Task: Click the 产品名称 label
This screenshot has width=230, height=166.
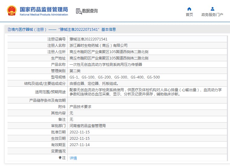Action: click(x=58, y=65)
